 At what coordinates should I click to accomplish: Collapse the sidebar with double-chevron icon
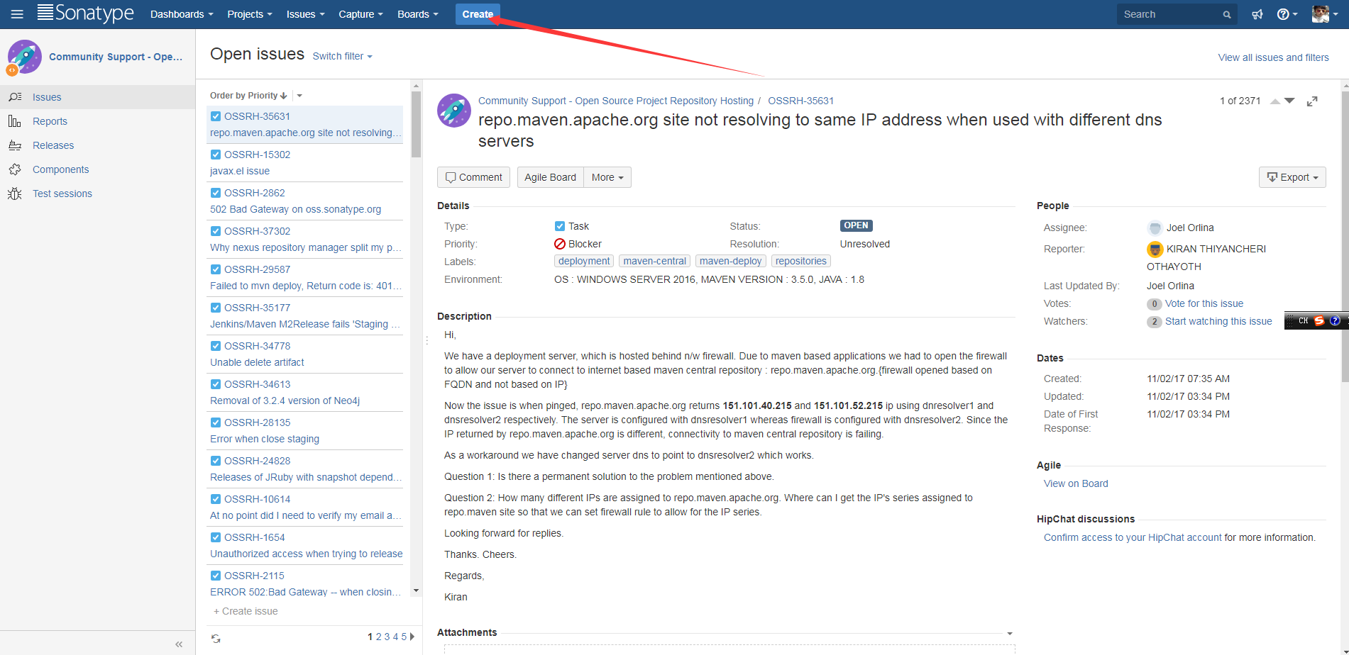179,644
